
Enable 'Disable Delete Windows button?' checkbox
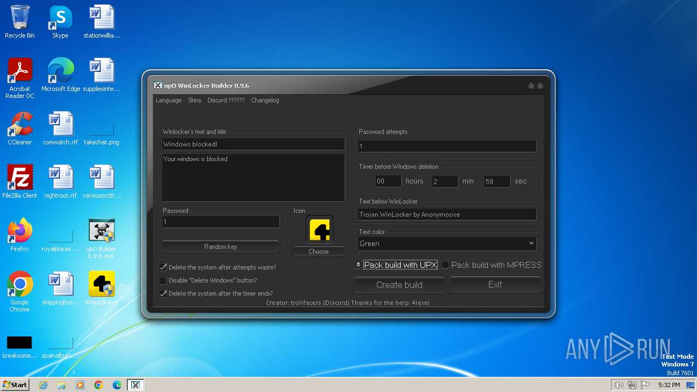point(163,280)
